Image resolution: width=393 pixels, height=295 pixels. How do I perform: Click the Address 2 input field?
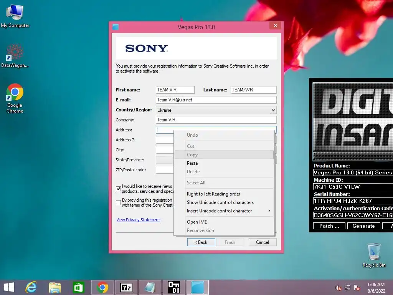click(x=165, y=140)
